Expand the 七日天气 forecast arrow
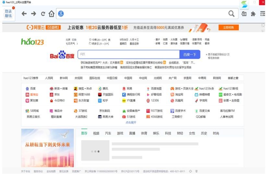Viewport: 266px width, 175px height. (x=77, y=44)
